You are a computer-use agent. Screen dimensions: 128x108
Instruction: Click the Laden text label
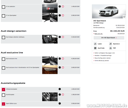point(100,44)
